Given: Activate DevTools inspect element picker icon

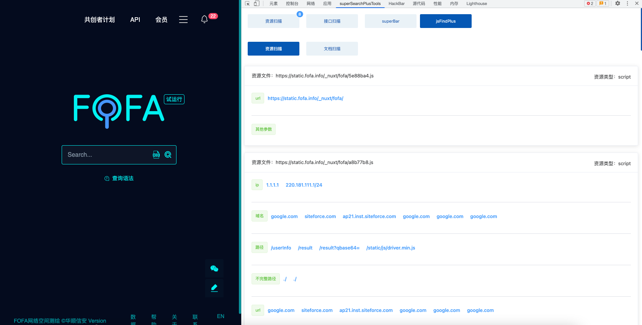Looking at the screenshot, I should coord(247,3).
